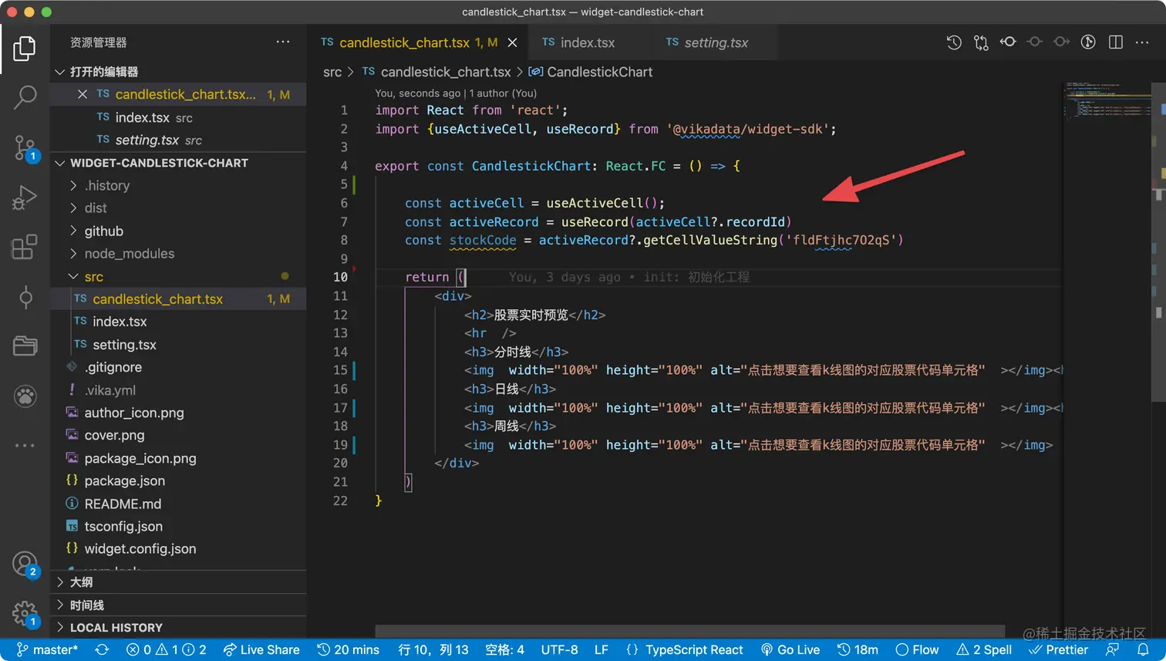Open the project folders activity icon
Viewport: 1166px width, 661px height.
(x=25, y=346)
